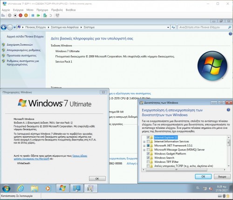Viewport: 233px width, 200px height.
Task: Click help icon in Windows Features dialog
Action: pos(228,110)
